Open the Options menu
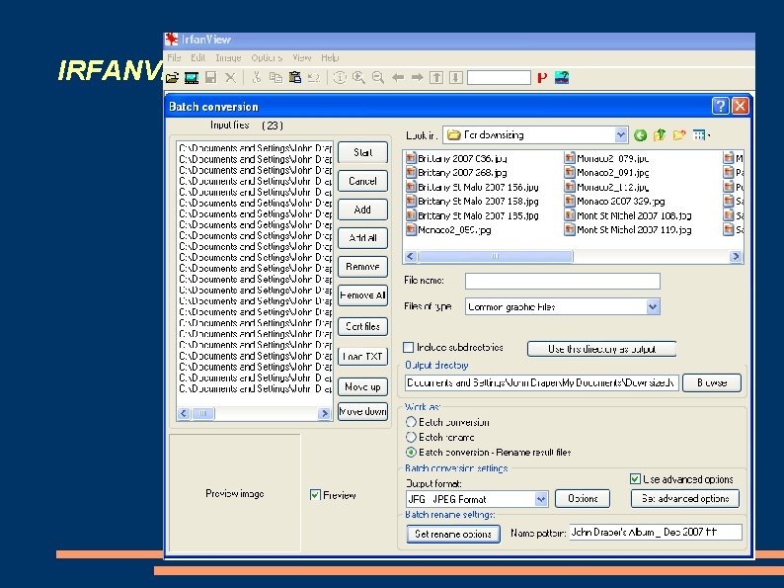 (267, 57)
